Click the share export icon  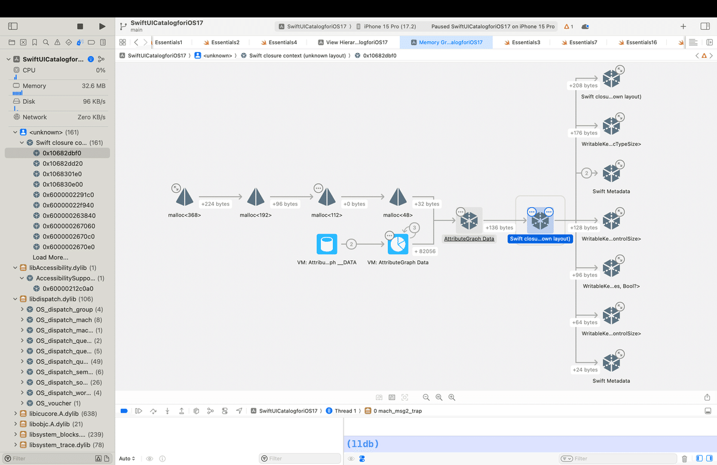707,397
